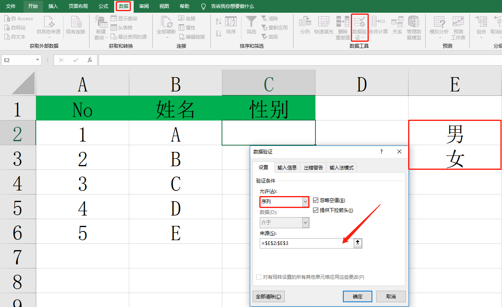Switch to the 开始 ribbon tab
The width and height of the screenshot is (502, 307).
click(x=33, y=6)
